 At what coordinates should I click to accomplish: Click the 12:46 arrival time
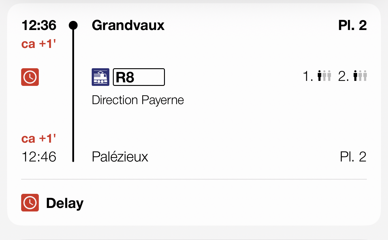point(39,157)
